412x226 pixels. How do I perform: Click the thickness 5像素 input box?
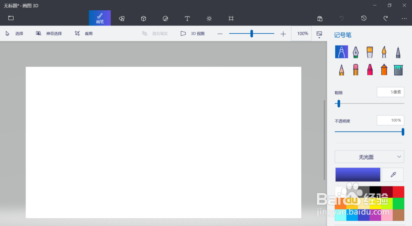click(x=390, y=92)
